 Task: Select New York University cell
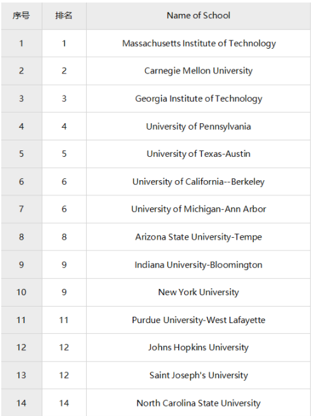[x=198, y=292]
